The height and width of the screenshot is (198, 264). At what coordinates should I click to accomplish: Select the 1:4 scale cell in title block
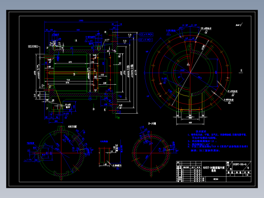247,175
